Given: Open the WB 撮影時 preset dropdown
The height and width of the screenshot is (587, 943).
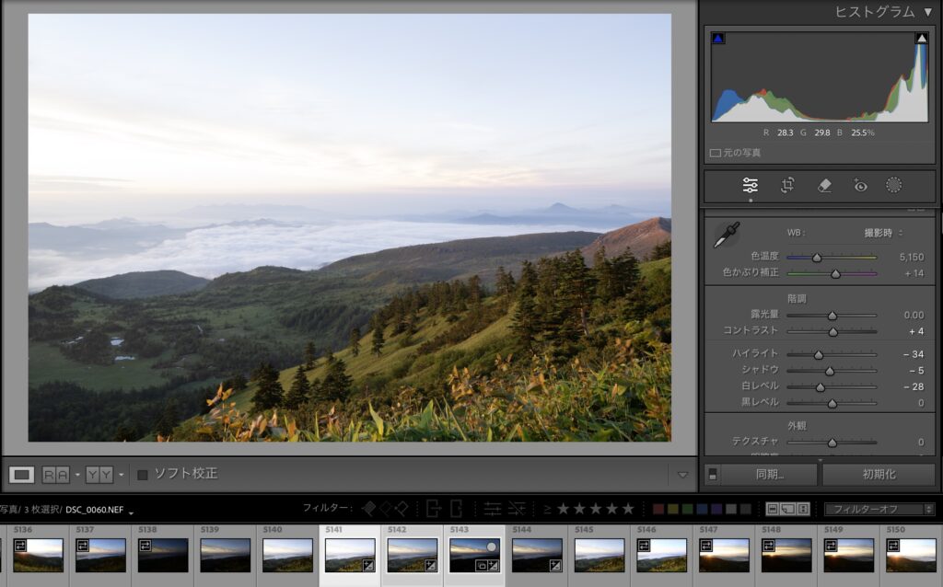Looking at the screenshot, I should (882, 232).
